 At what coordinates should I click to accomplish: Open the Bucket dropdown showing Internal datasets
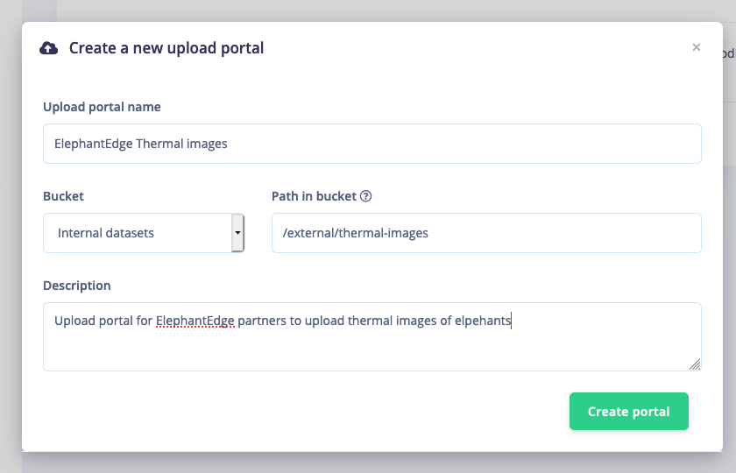click(138, 233)
